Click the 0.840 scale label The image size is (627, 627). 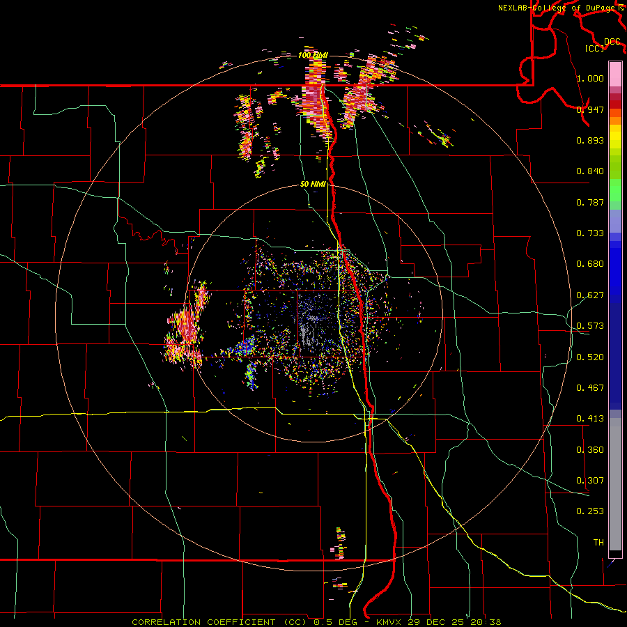(x=590, y=171)
